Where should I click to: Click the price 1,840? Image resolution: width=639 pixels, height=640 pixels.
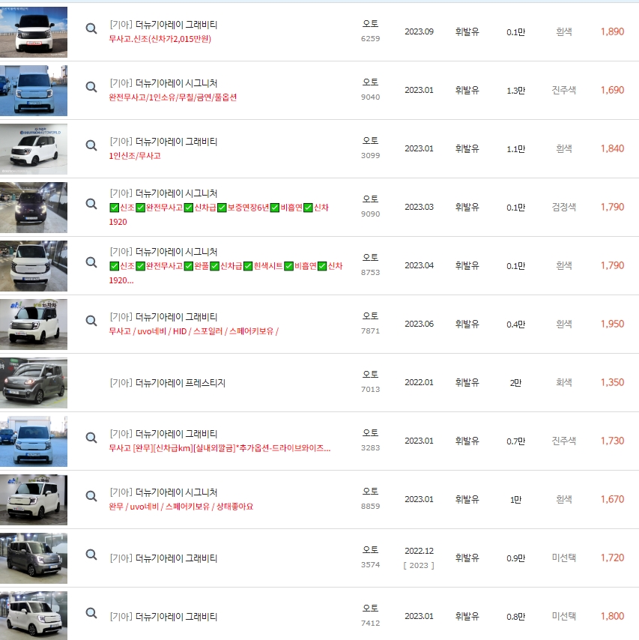612,148
